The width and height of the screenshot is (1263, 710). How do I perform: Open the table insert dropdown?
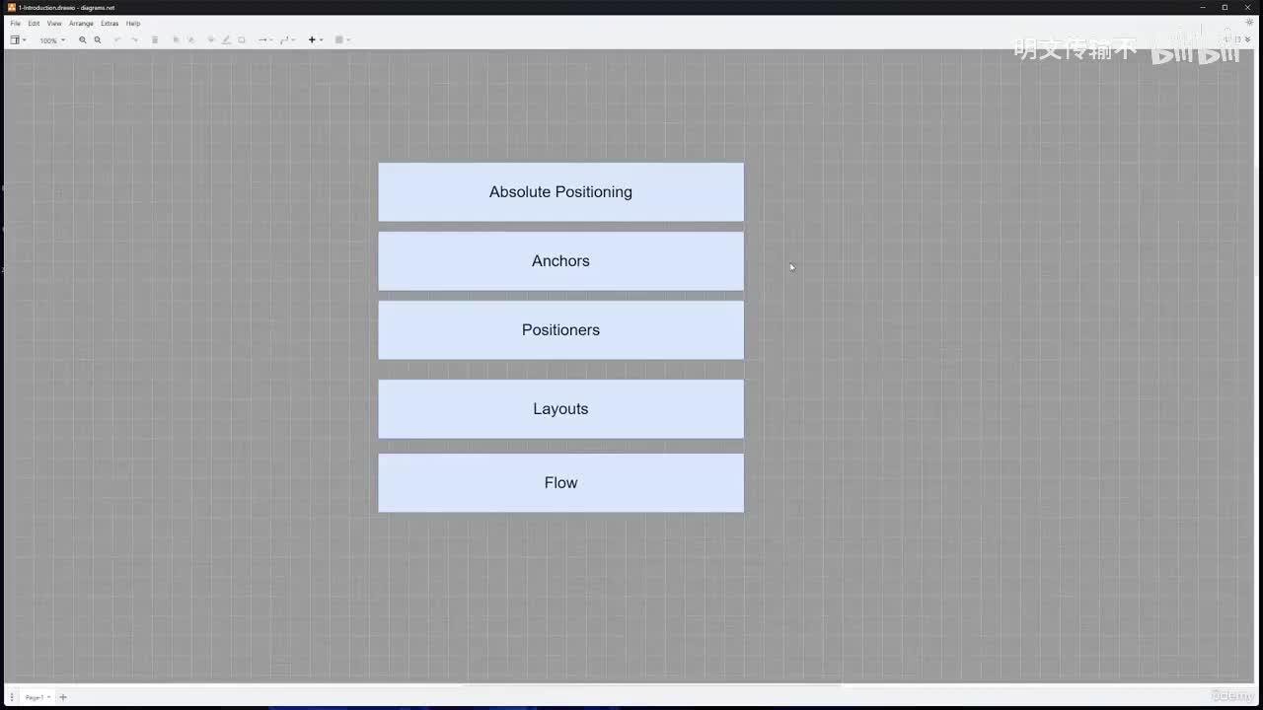(x=342, y=40)
